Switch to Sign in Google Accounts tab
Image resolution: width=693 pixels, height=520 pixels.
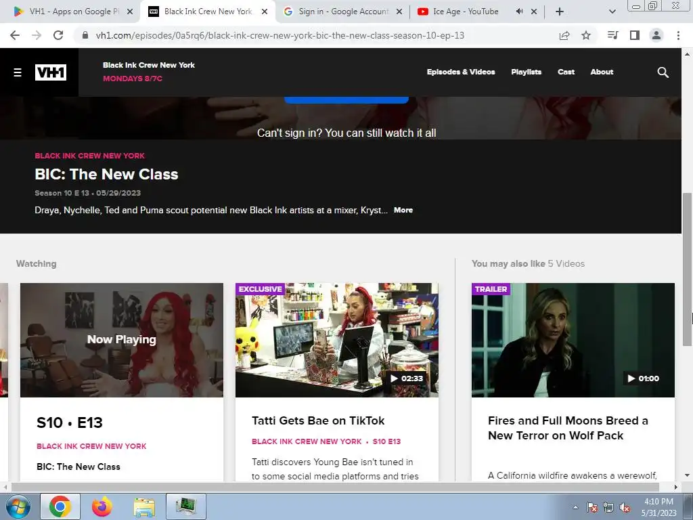tap(342, 12)
